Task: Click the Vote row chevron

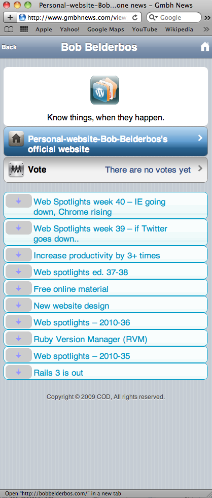Action: [x=200, y=169]
